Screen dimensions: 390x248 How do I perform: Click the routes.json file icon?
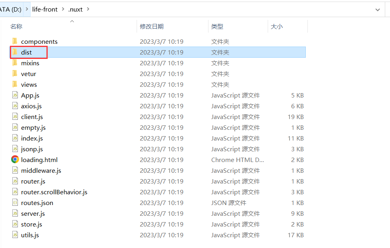tap(15, 202)
